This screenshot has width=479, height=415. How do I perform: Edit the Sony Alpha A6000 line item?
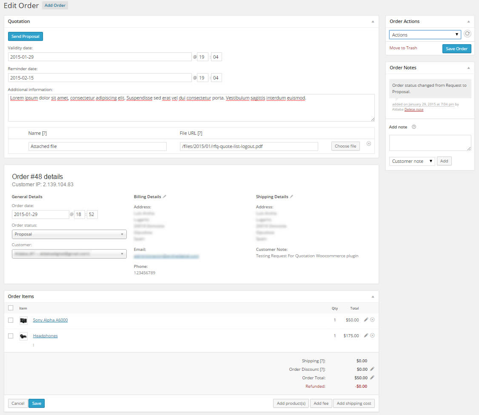click(x=366, y=320)
